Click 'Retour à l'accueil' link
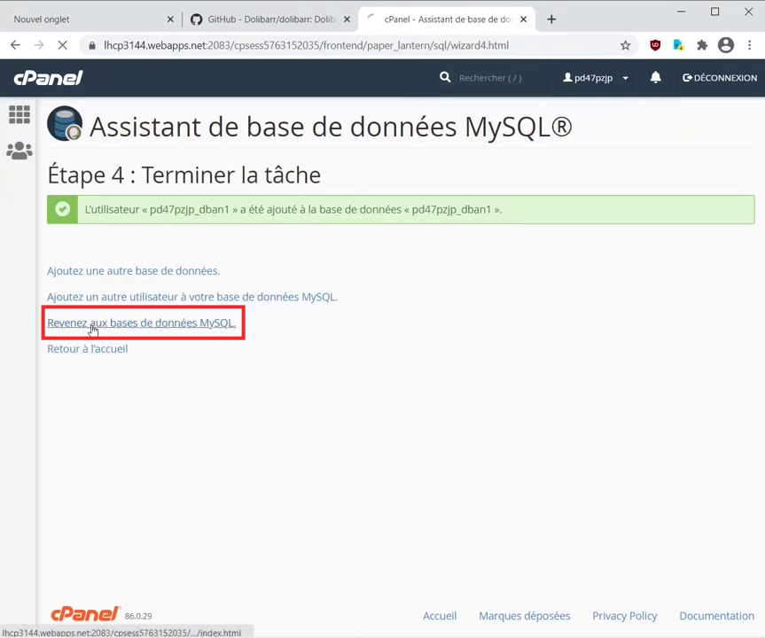 87,349
